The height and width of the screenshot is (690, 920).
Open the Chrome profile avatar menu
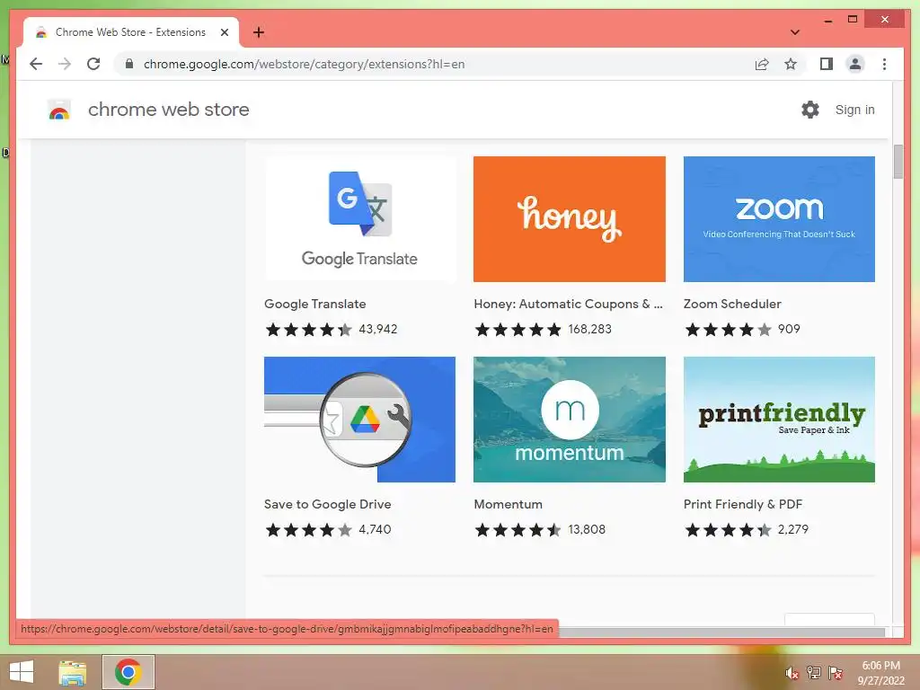pos(855,64)
